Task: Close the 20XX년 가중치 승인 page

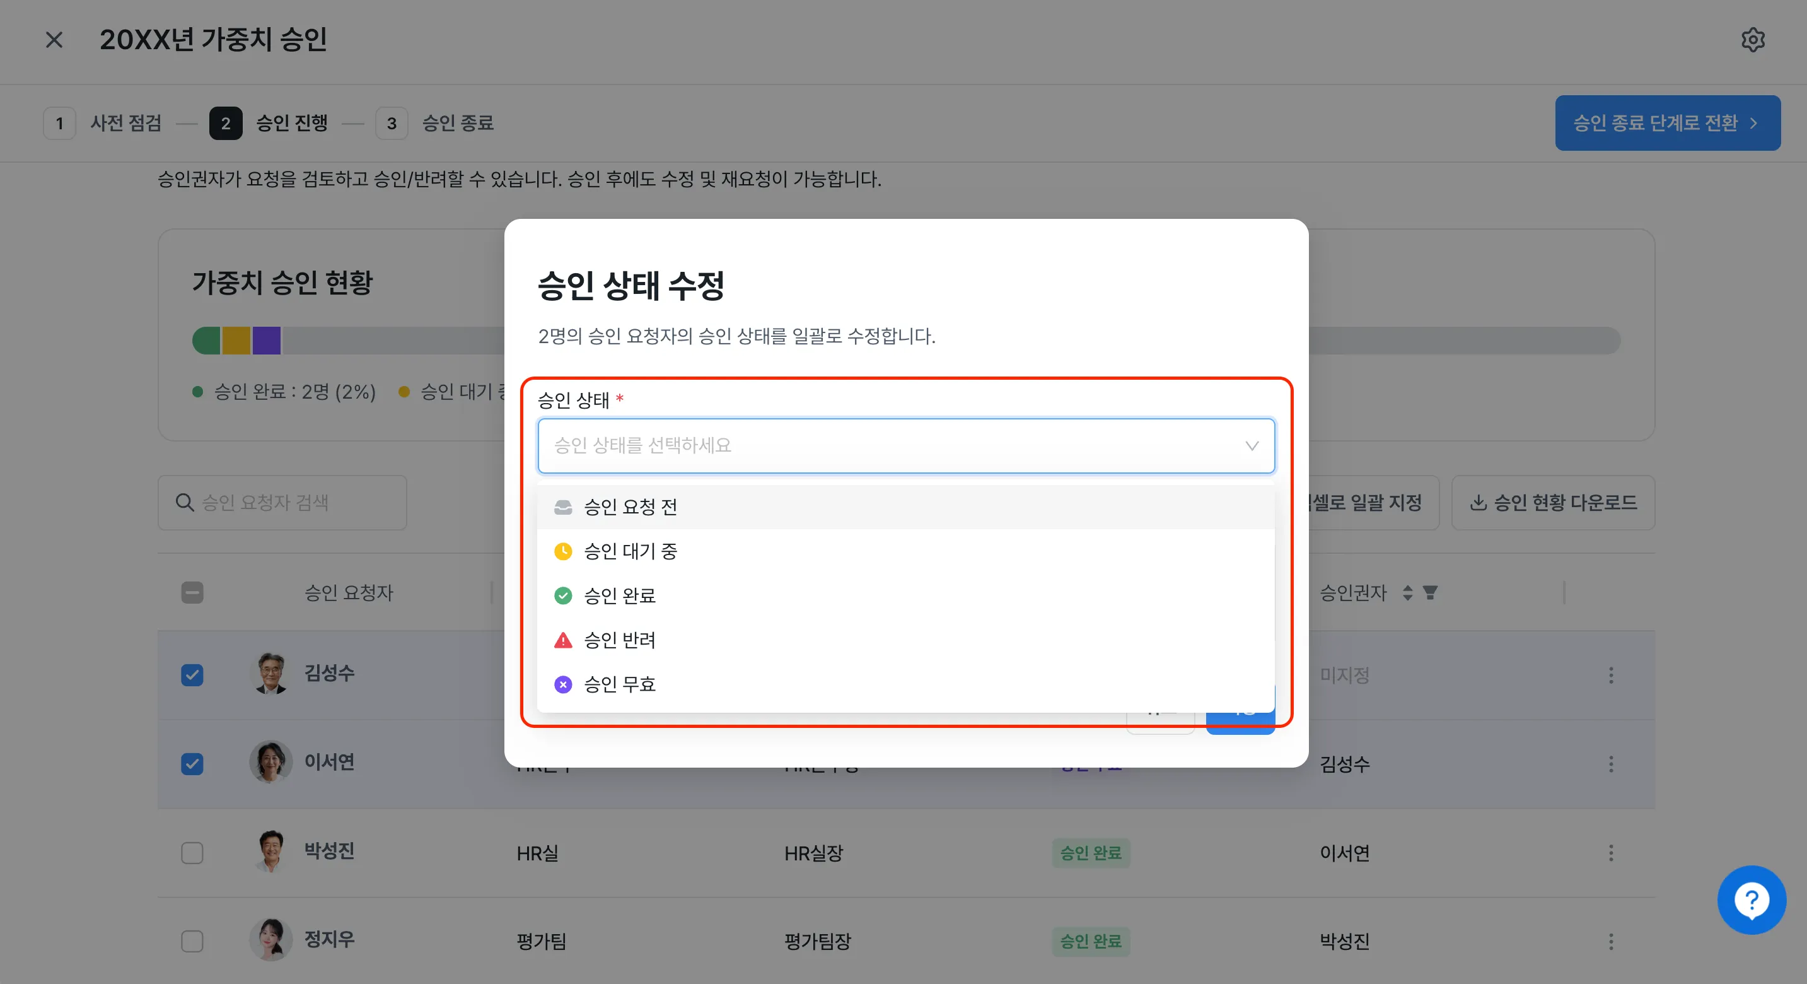Action: (54, 40)
